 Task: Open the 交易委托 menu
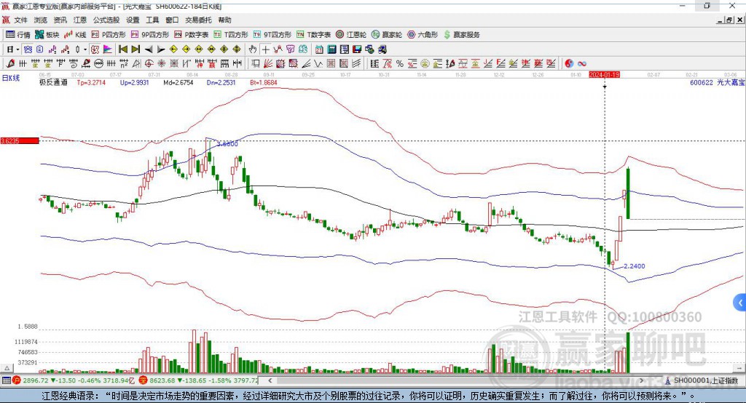point(198,20)
